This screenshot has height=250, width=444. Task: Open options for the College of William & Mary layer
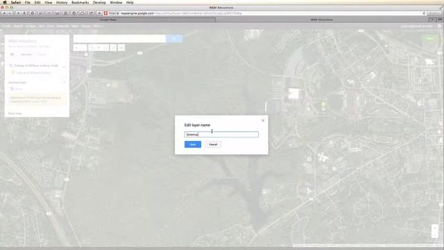pyautogui.click(x=64, y=66)
